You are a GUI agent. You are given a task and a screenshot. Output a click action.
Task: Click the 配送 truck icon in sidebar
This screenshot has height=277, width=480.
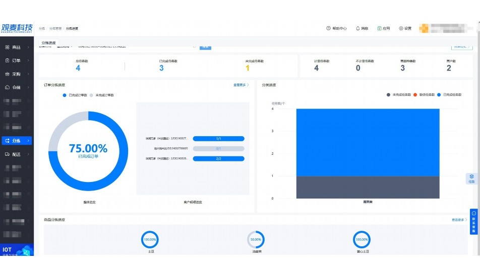tap(7, 154)
